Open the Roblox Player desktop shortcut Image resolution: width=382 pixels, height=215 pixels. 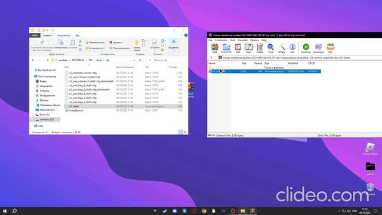370,149
